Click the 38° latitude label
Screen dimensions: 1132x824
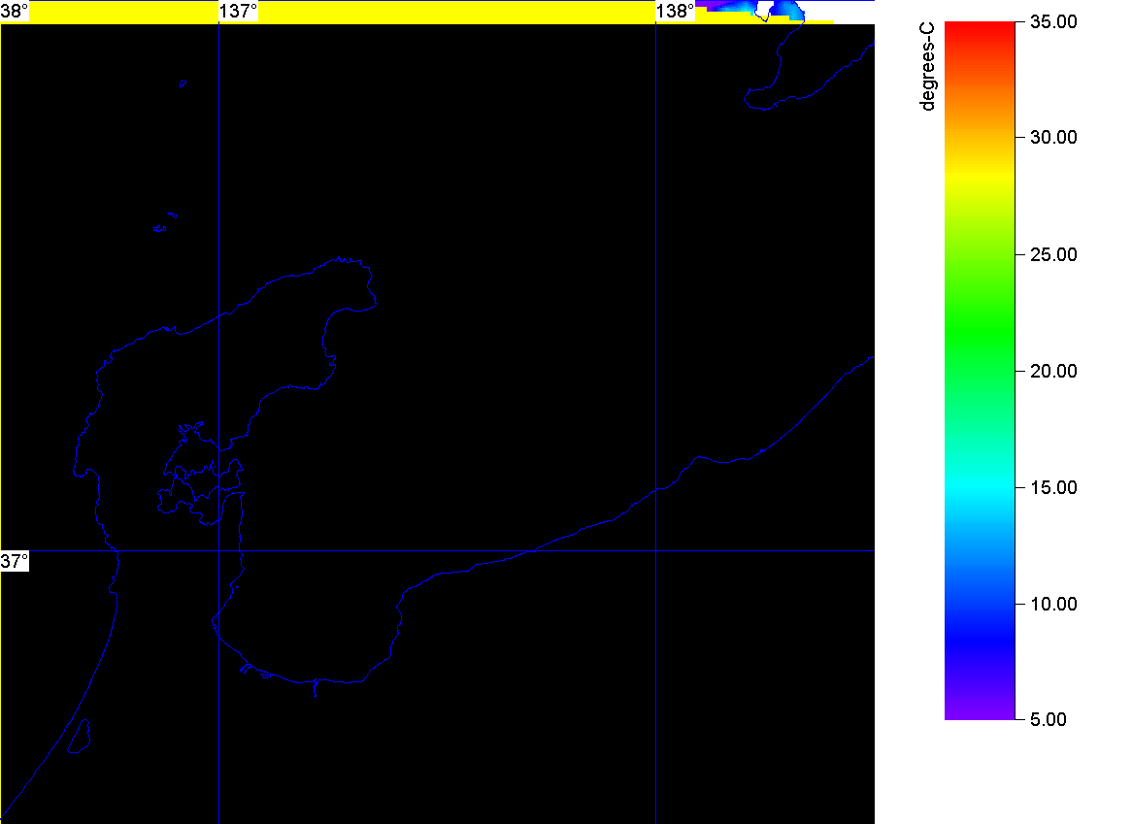pyautogui.click(x=15, y=11)
